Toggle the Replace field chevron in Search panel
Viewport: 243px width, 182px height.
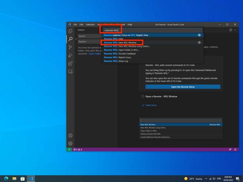[x=76, y=39]
